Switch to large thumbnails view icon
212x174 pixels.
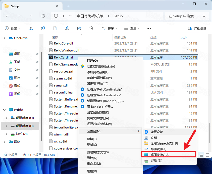[x=207, y=155]
